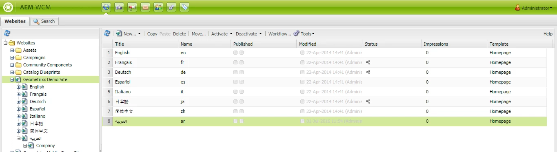Click the New... page button
This screenshot has width=557, height=152.
pos(126,34)
